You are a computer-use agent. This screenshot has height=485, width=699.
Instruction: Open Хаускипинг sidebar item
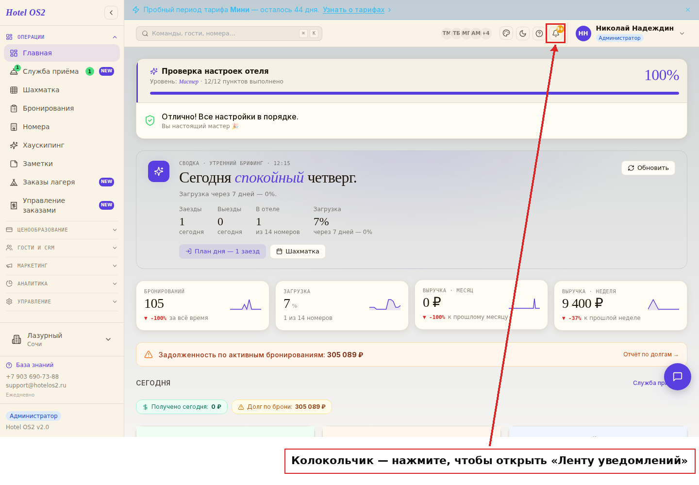(62, 145)
